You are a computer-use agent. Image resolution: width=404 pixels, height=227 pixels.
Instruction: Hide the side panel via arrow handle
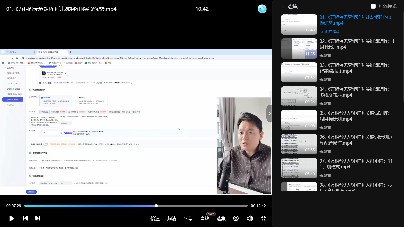269,113
